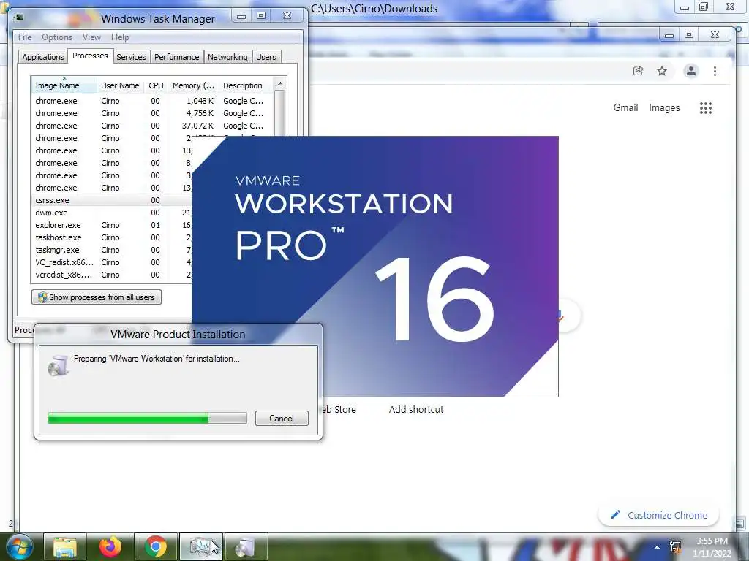Open Windows Explorer from the taskbar
This screenshot has width=749, height=561.
click(x=65, y=546)
